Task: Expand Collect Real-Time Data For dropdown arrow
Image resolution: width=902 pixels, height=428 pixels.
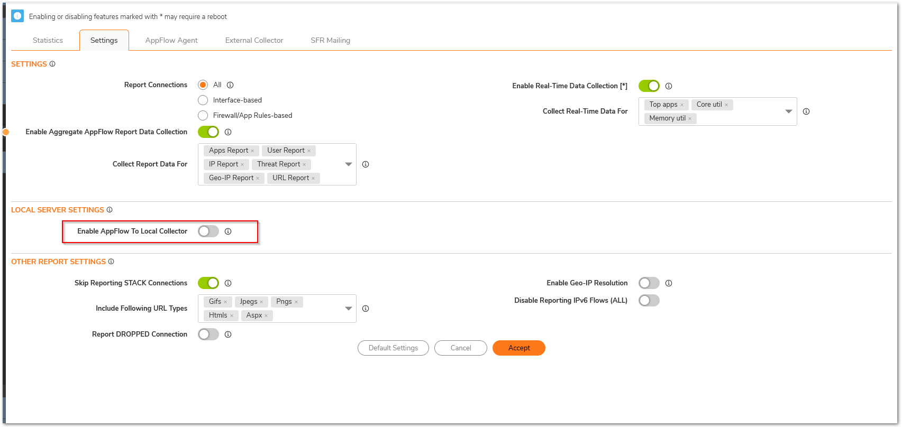Action: [789, 111]
